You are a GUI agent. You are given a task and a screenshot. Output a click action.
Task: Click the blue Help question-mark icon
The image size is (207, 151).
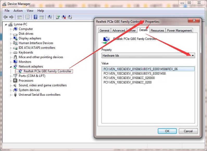coord(35,17)
